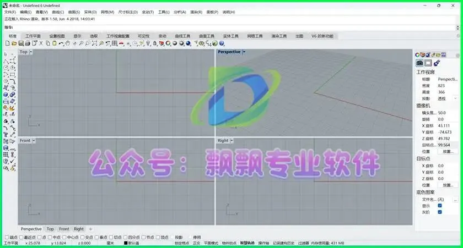Toggle 锁定格点 (Grid Snap) in status bar

(181, 243)
